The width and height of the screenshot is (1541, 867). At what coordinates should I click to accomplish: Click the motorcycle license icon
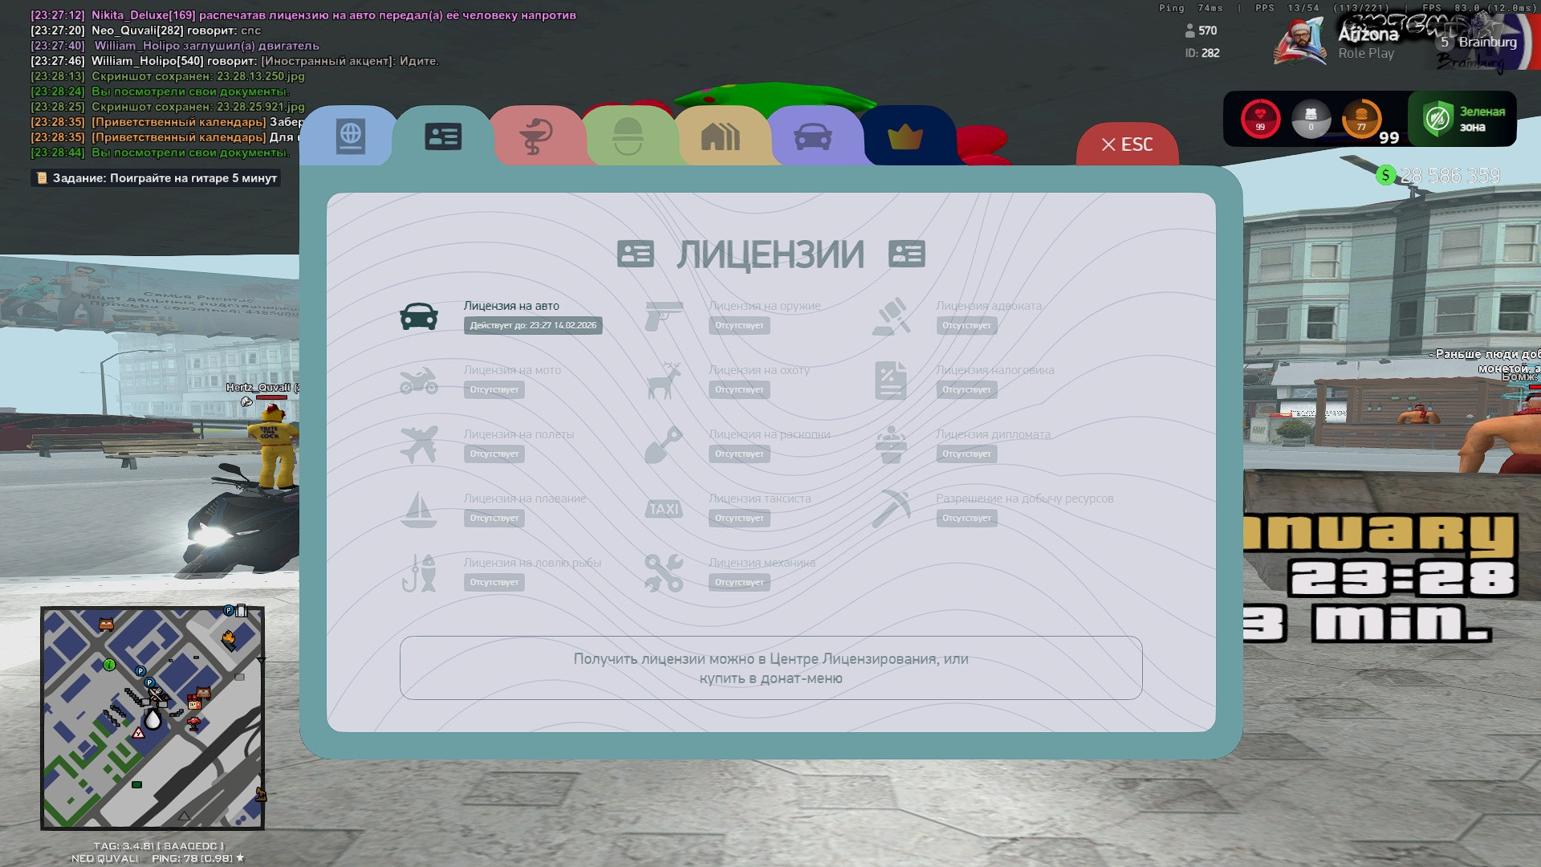[x=419, y=381]
